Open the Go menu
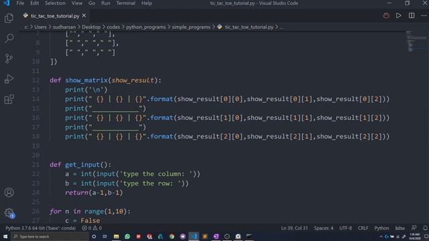Screen dimensions: 429x241 [x=92, y=3]
